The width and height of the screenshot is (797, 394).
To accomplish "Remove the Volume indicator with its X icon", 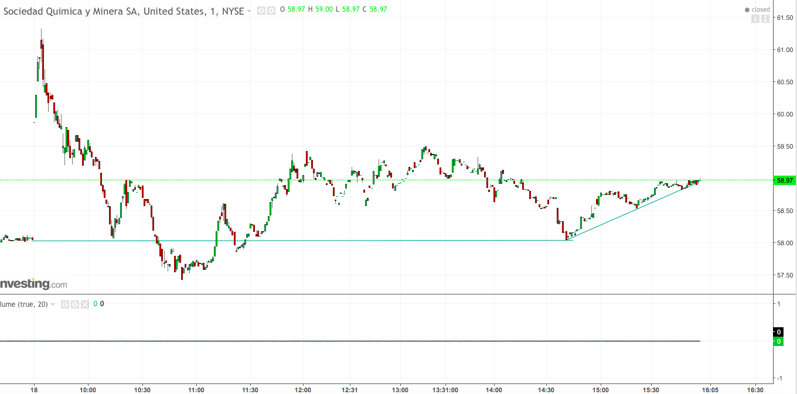I will click(85, 304).
